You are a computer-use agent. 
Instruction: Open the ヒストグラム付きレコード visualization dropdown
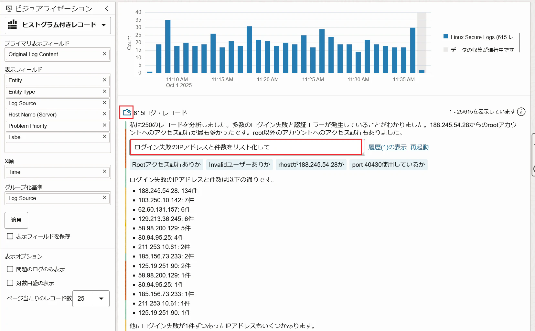58,25
